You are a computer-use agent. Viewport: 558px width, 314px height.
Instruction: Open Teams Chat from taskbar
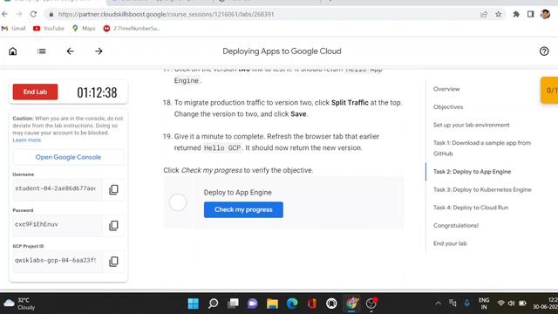pyautogui.click(x=253, y=304)
